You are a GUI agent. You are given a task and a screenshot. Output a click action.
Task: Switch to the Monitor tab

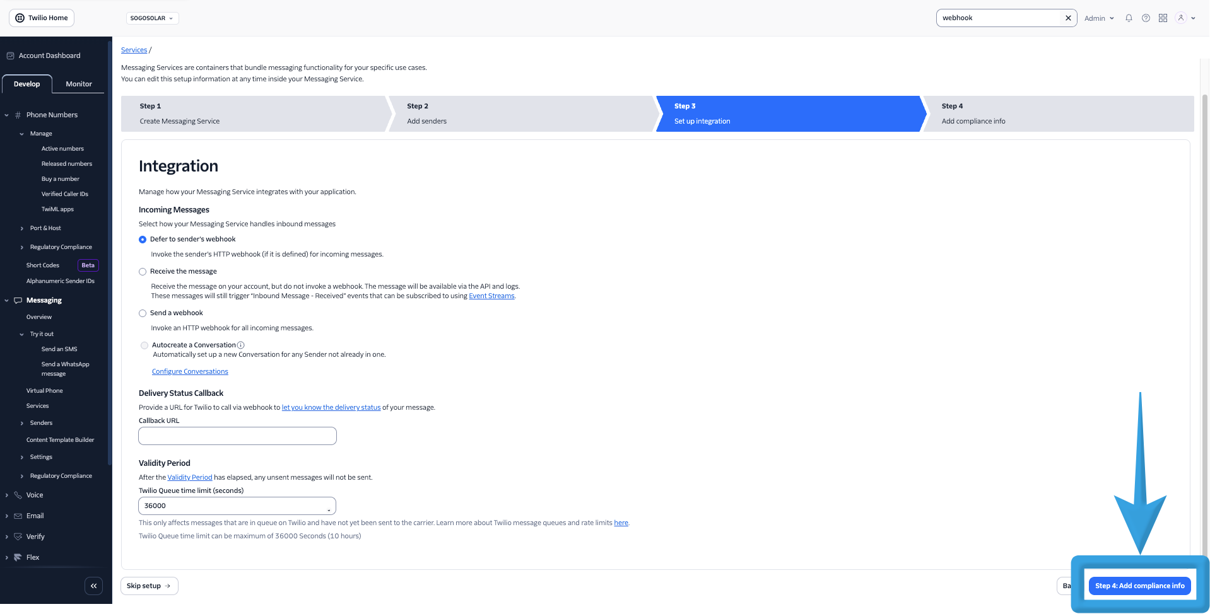pyautogui.click(x=78, y=83)
